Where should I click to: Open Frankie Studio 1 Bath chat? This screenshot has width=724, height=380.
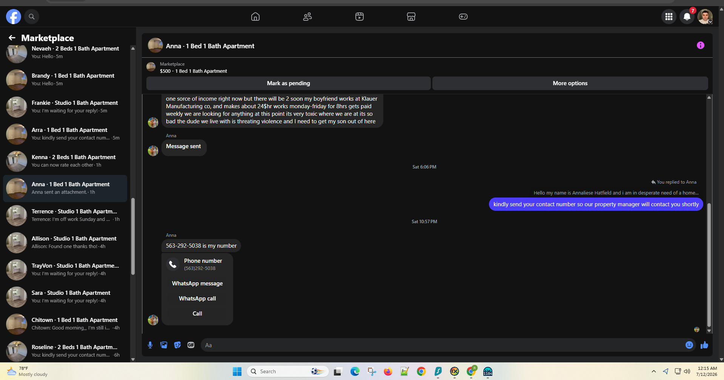pyautogui.click(x=65, y=107)
